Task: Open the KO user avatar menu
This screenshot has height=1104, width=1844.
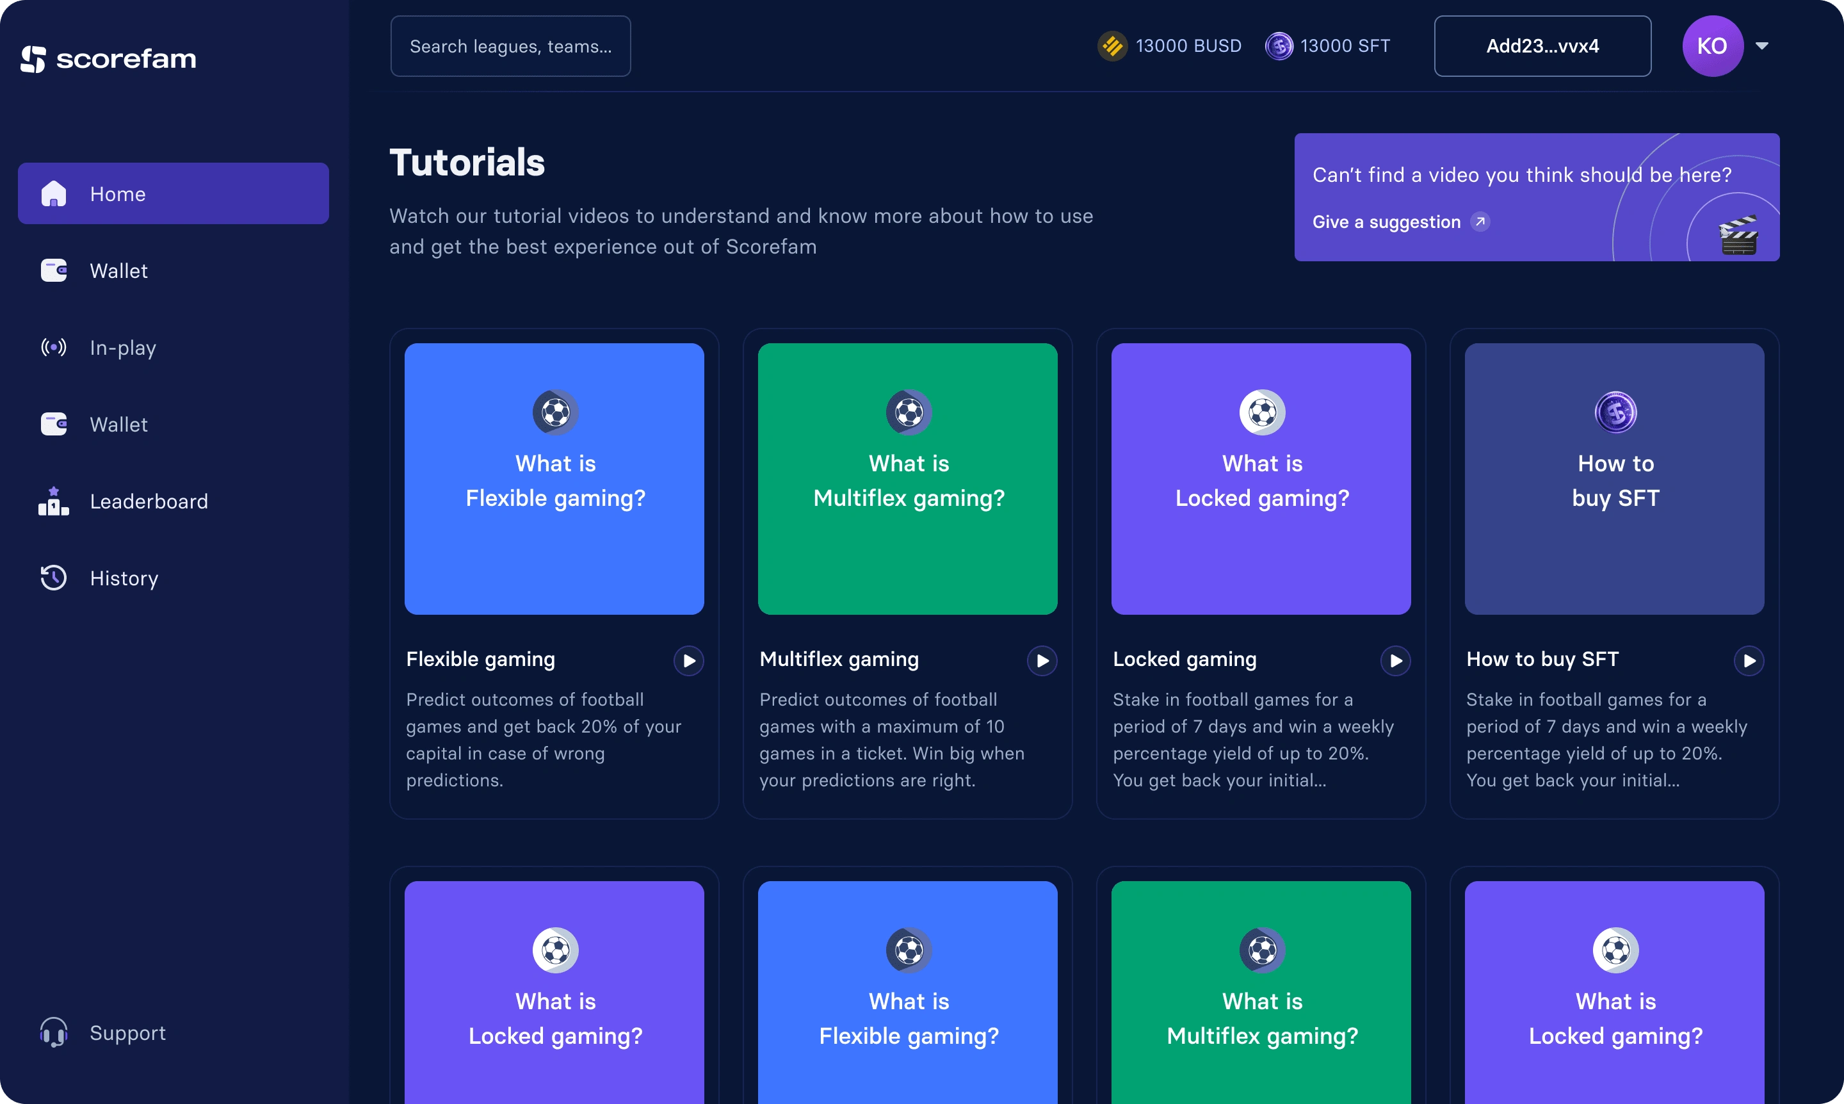Action: pos(1712,46)
